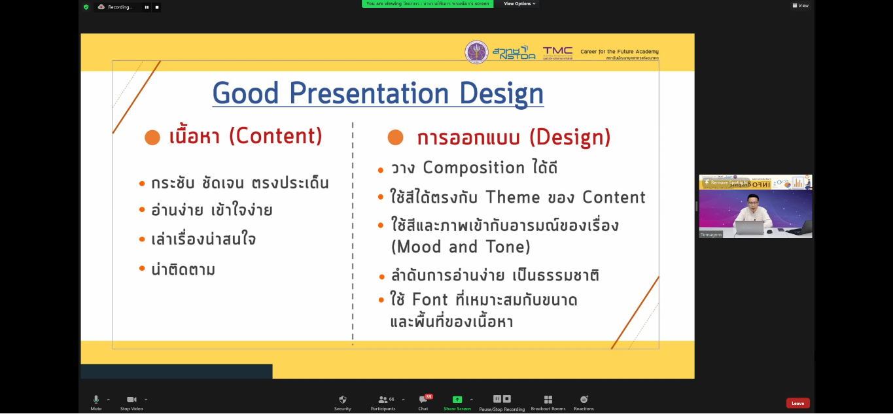Click the green Share Screen icon
This screenshot has width=893, height=414.
pos(457,400)
